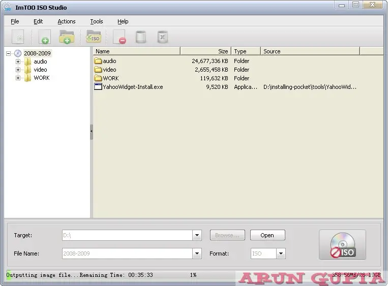Click the Remove file toolbar icon
This screenshot has height=286, width=388.
click(120, 37)
